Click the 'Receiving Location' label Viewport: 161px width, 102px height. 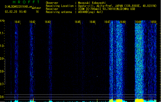pyautogui.click(x=60, y=6)
